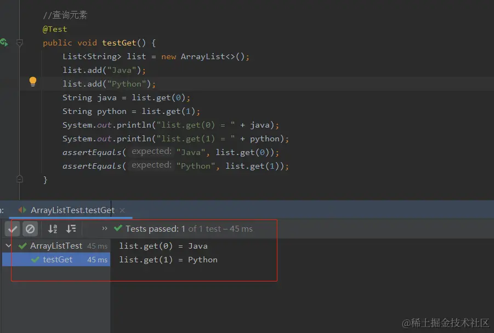The image size is (494, 333).
Task: Sort test results by duration
Action: pyautogui.click(x=71, y=228)
